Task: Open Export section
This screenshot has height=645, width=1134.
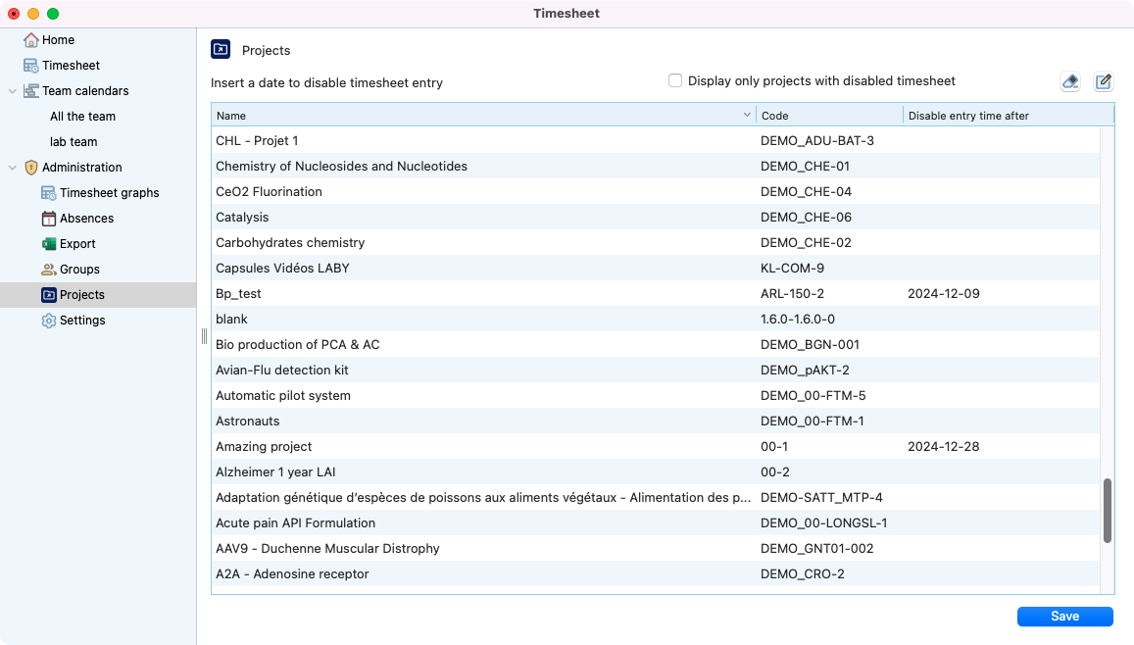Action: 77,244
